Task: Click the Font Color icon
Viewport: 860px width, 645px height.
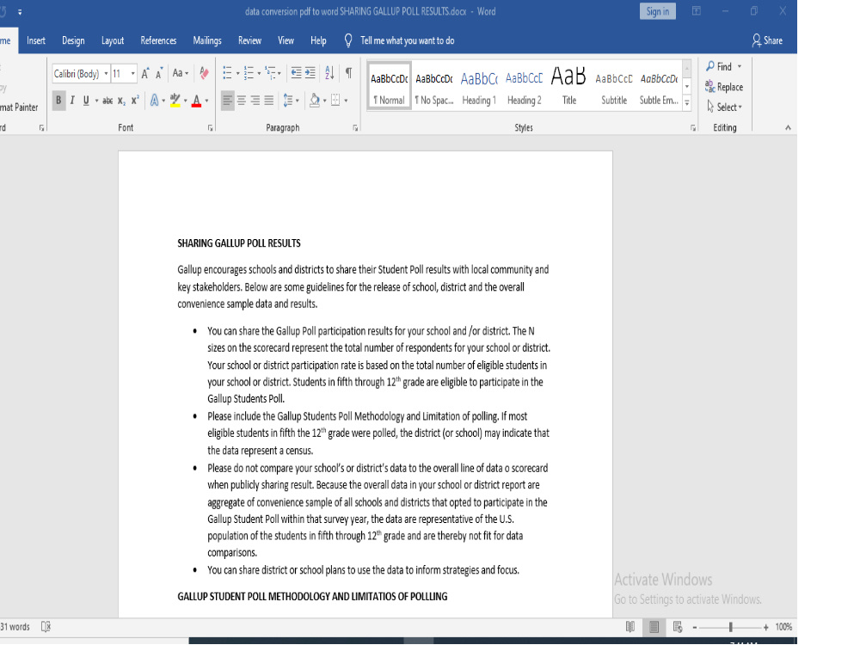Action: (196, 101)
